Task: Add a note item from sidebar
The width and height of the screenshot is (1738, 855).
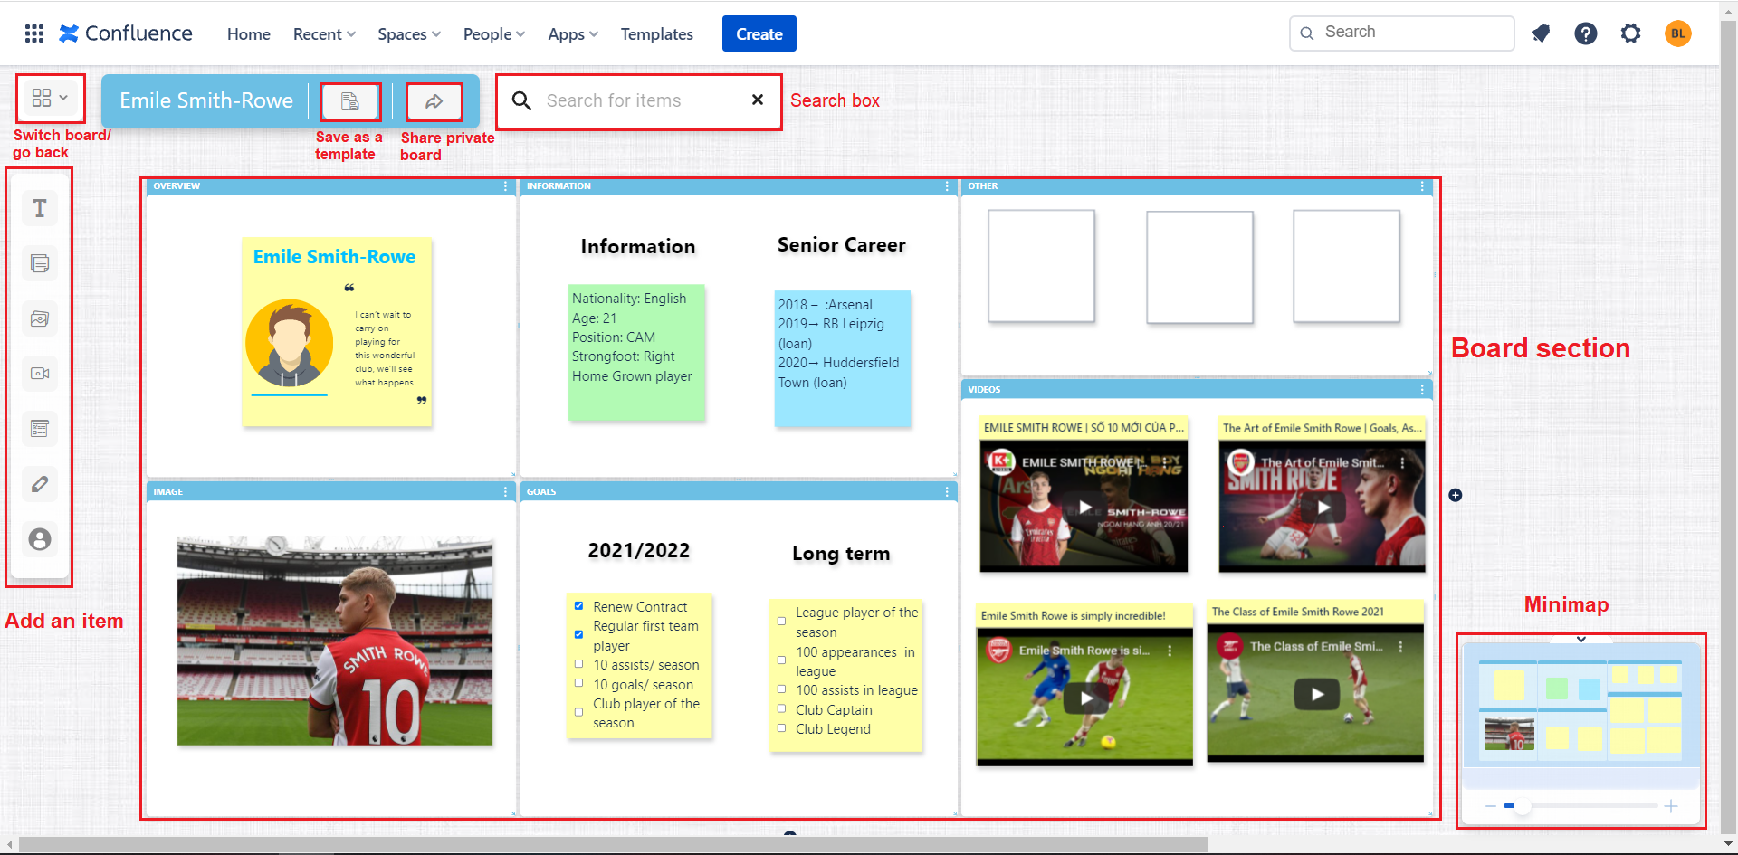Action: point(40,264)
